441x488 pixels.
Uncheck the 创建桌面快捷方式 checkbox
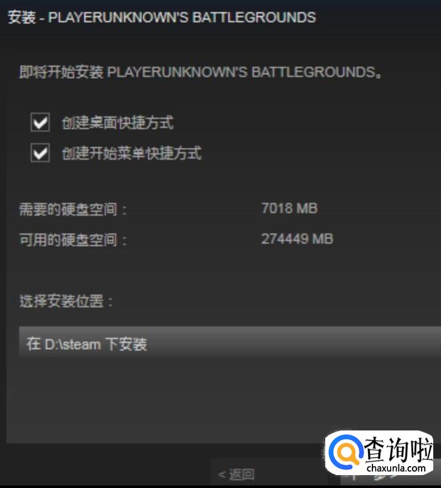[x=40, y=122]
